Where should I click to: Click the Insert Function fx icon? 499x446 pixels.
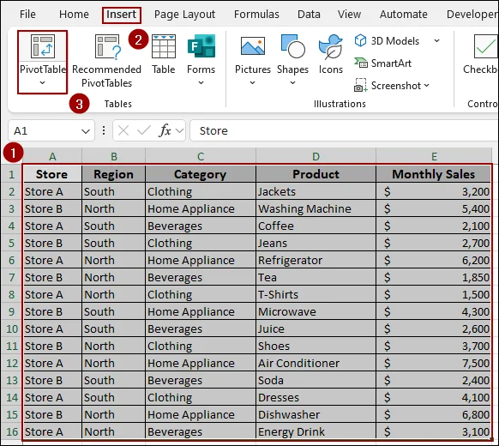(165, 130)
